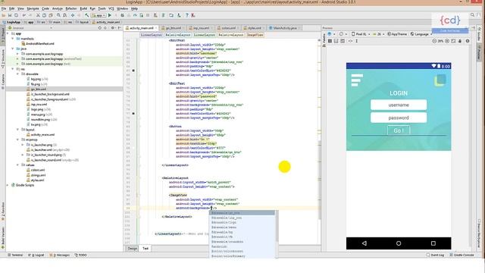Open the Pixel XL device dropdown
The image size is (485, 273).
(361, 34)
